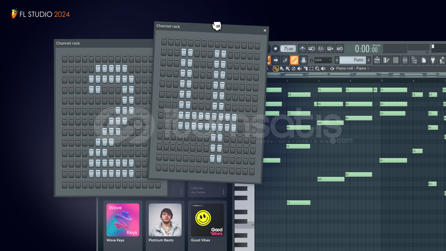This screenshot has height=251, width=446.
Task: Toggle the 3.2.1 recording countdown
Action: 321,49
